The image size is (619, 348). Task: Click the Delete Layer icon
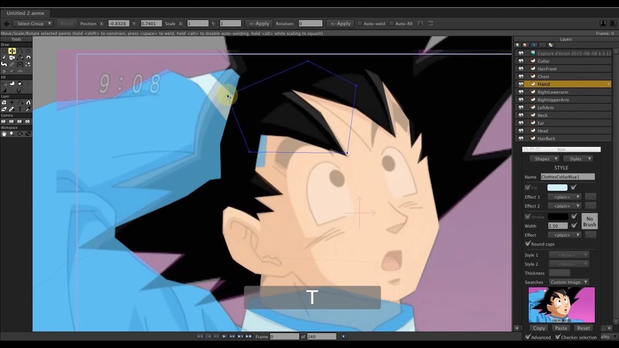pyautogui.click(x=534, y=44)
